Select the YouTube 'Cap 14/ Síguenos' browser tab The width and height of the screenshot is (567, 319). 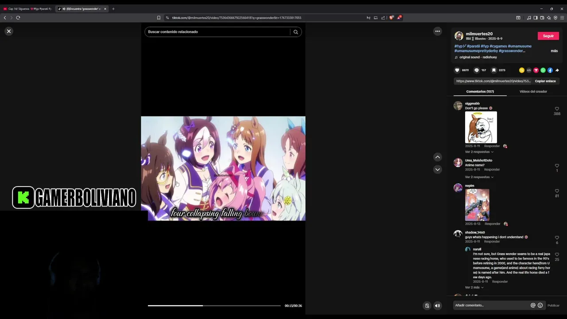(x=27, y=9)
